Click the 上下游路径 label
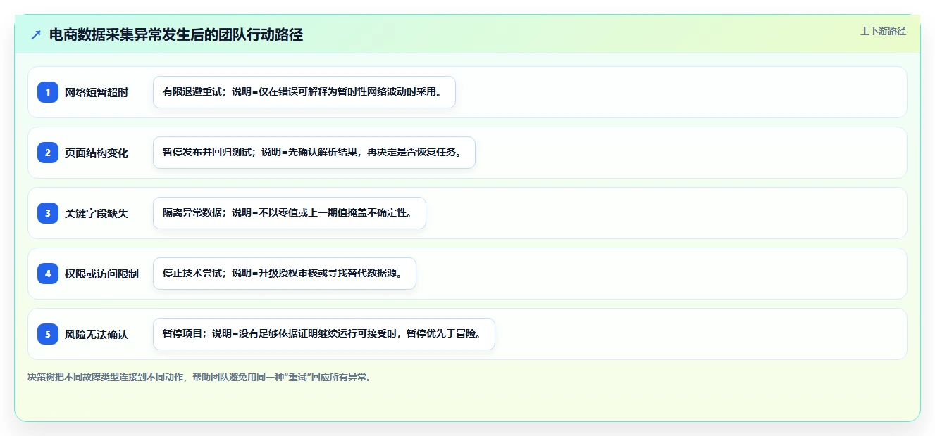Image resolution: width=935 pixels, height=436 pixels. tap(883, 31)
